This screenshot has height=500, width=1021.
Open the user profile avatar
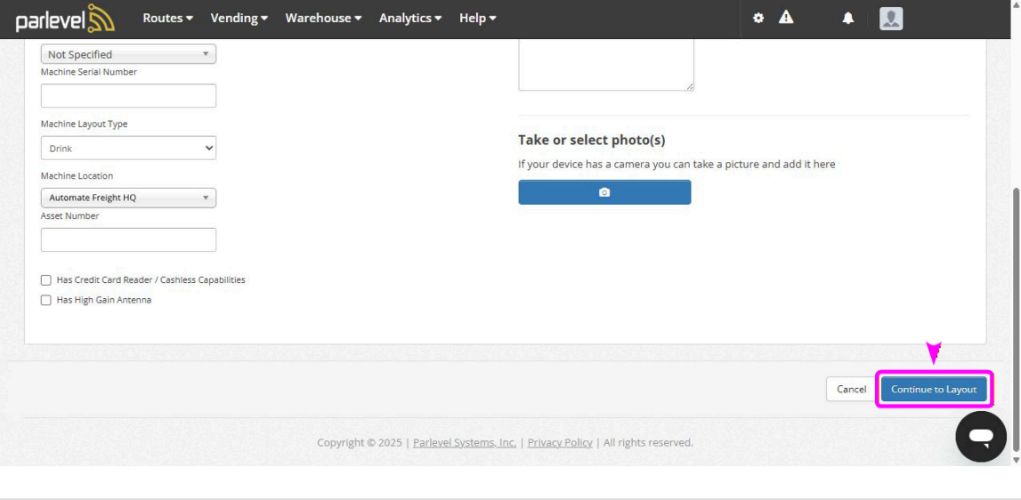[x=891, y=18]
